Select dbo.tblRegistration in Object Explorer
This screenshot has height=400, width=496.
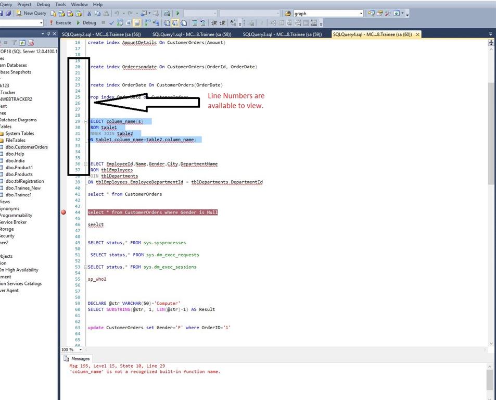click(x=24, y=181)
